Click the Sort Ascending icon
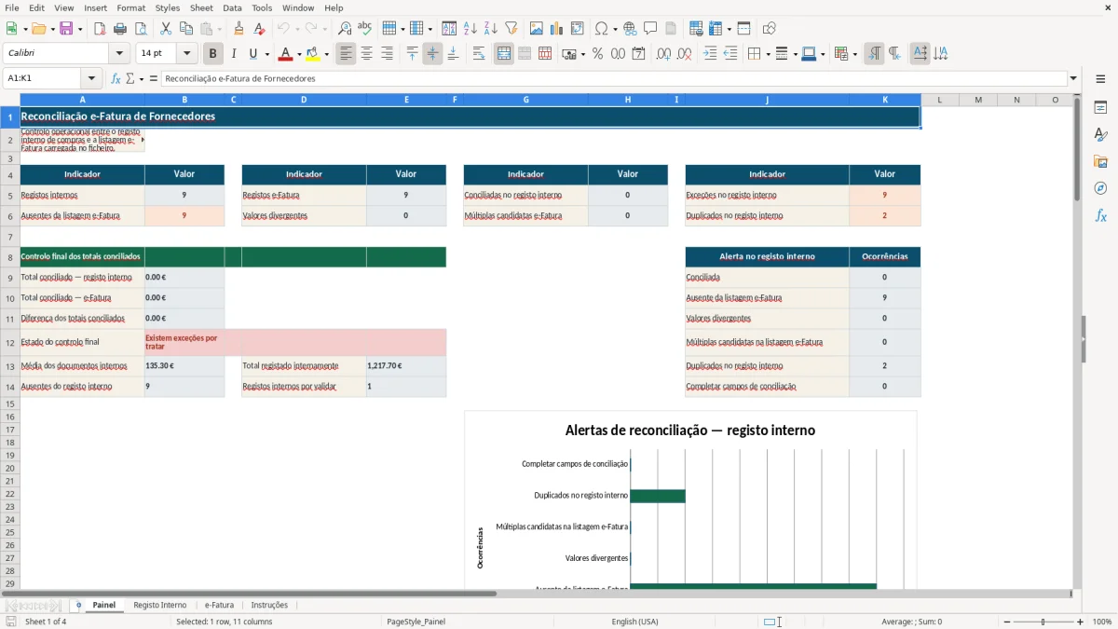1118x629 pixels. click(470, 29)
